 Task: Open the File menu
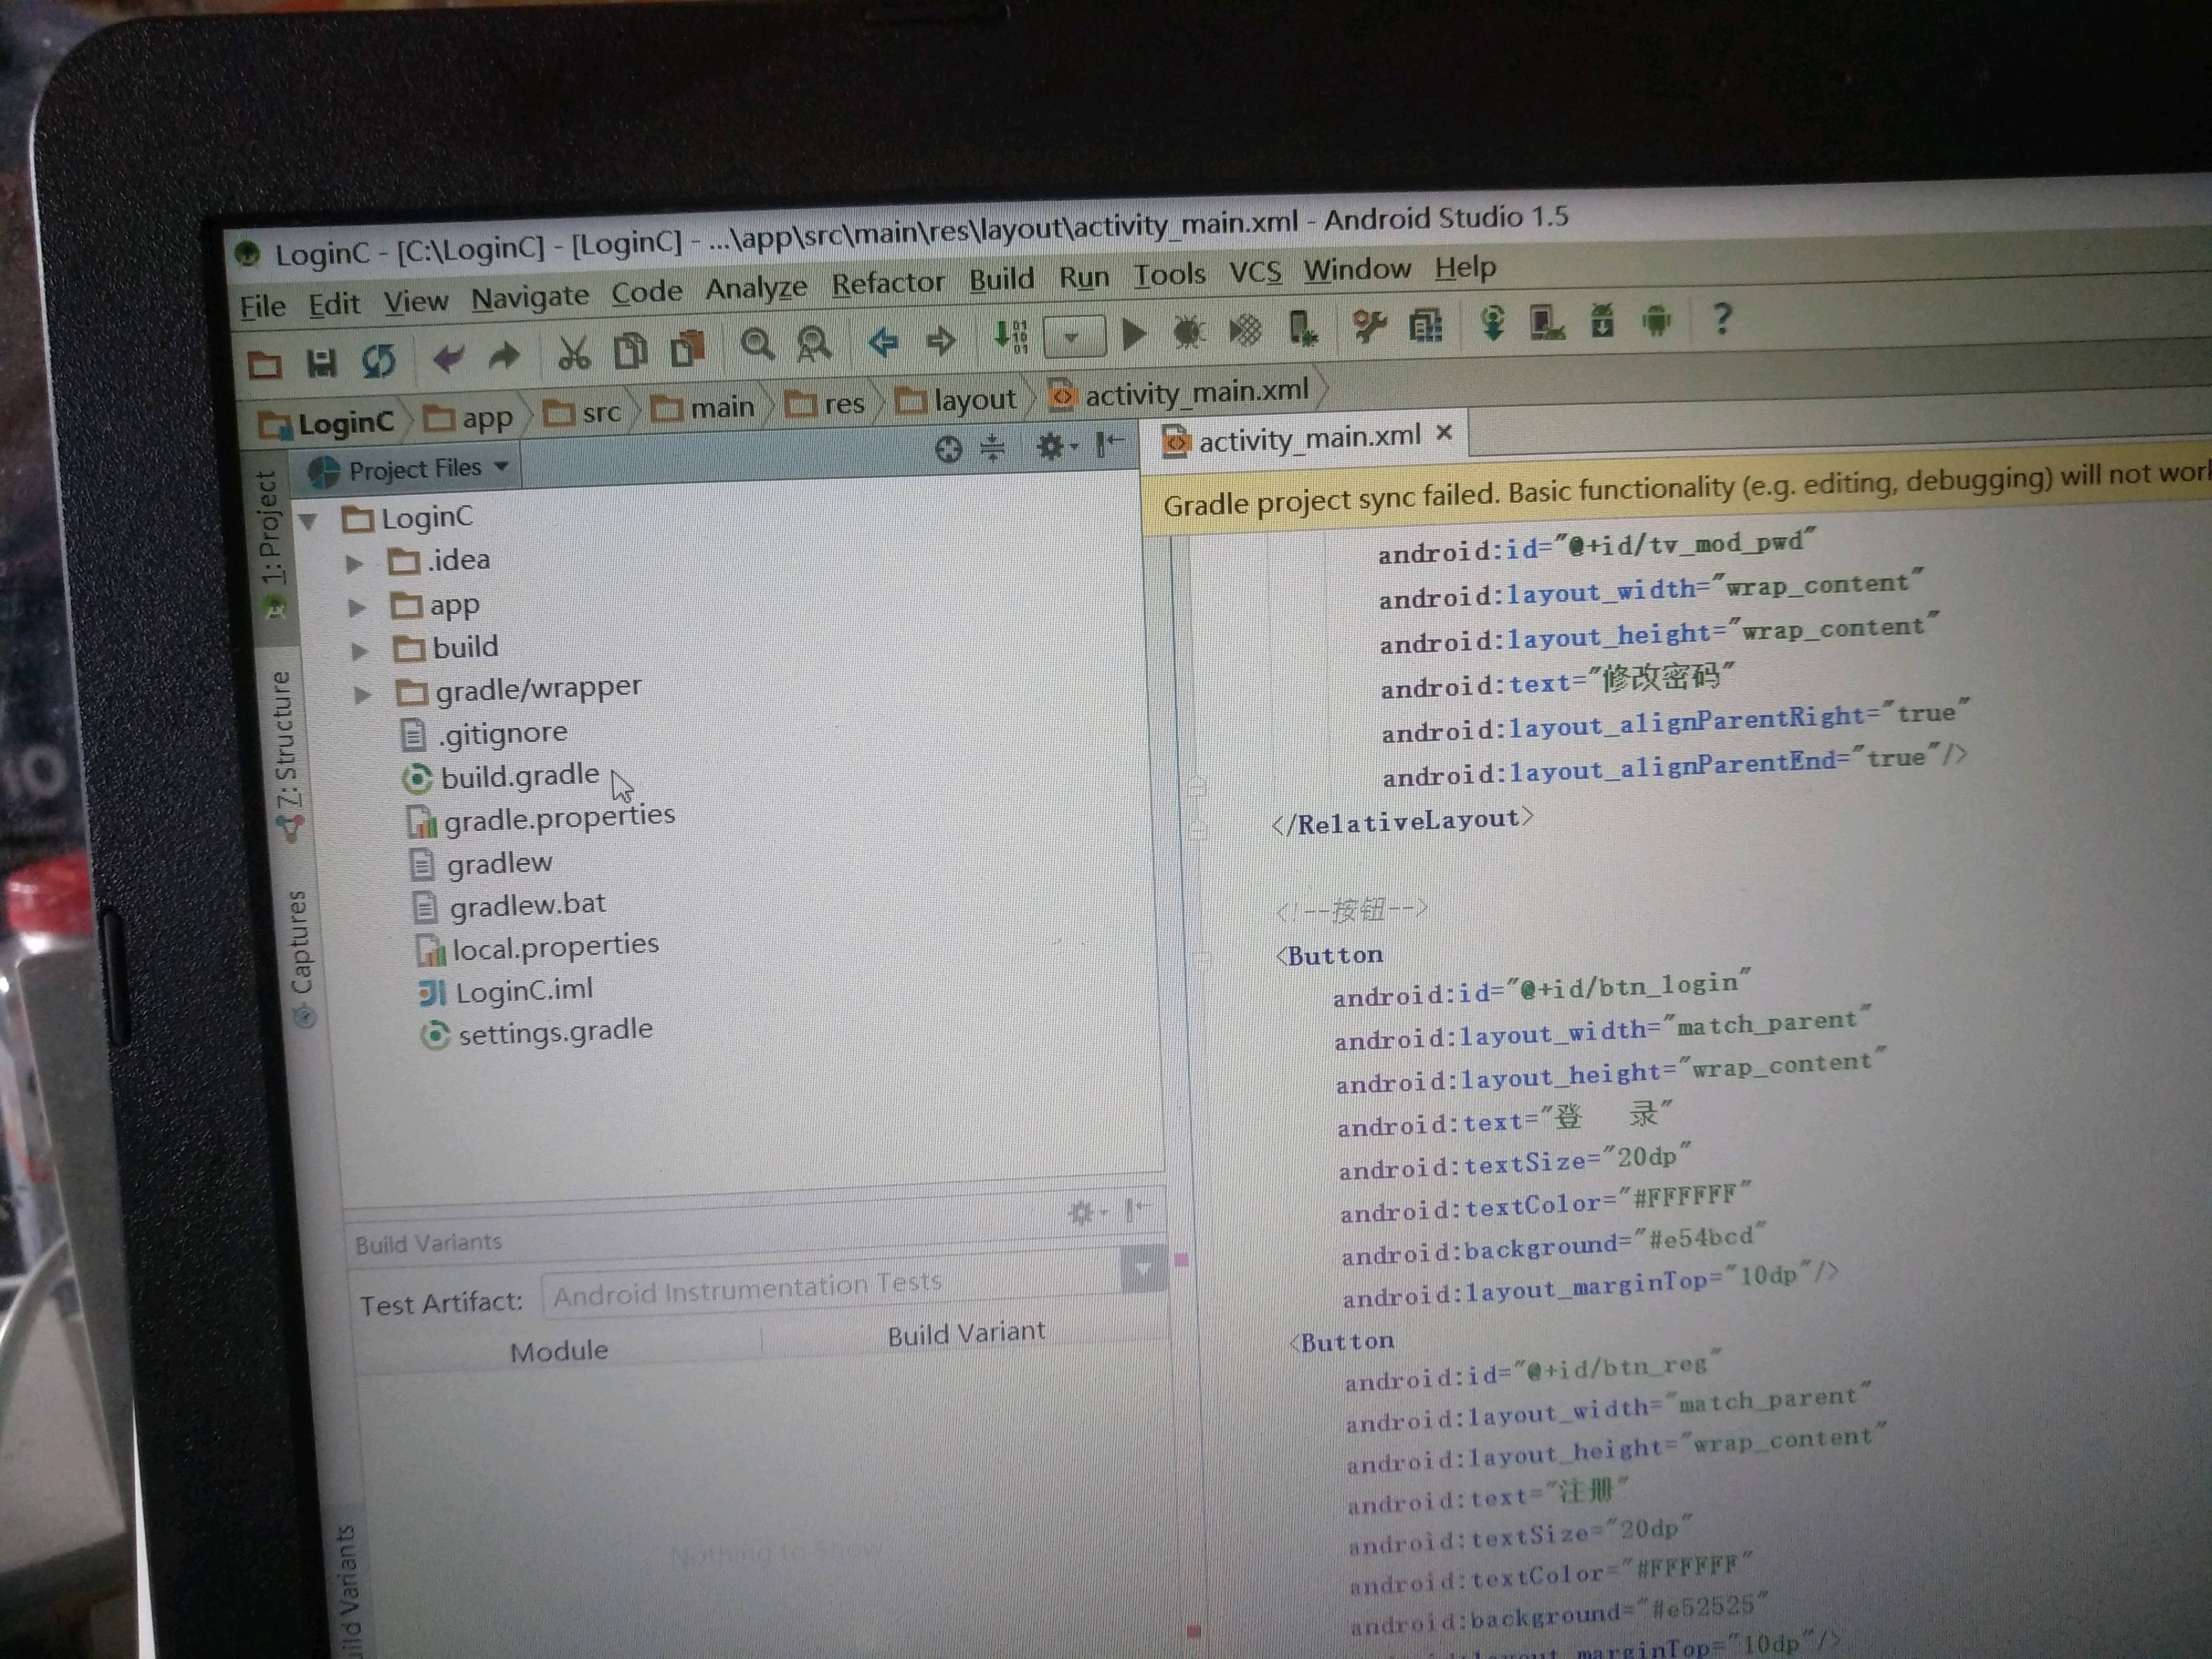coord(262,306)
